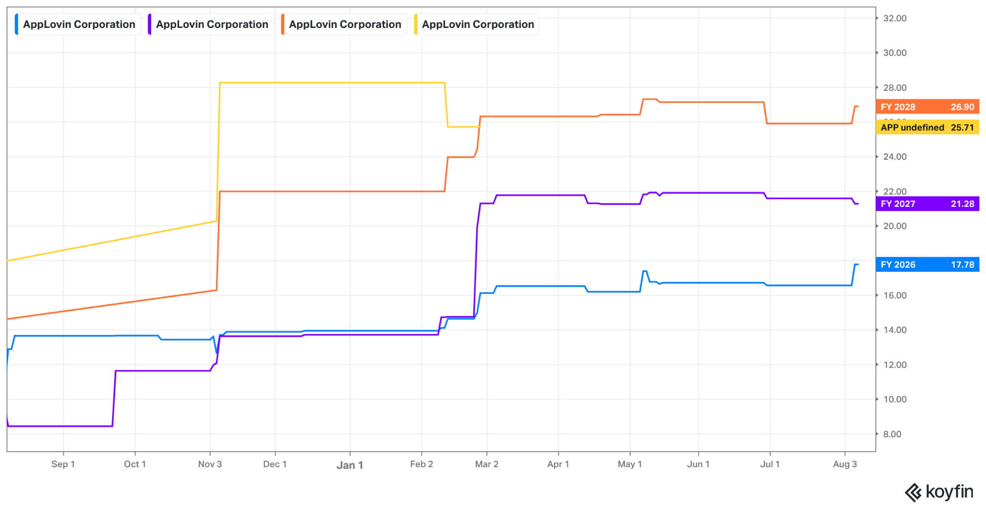Click the 12.00 y-axis label

pos(895,365)
